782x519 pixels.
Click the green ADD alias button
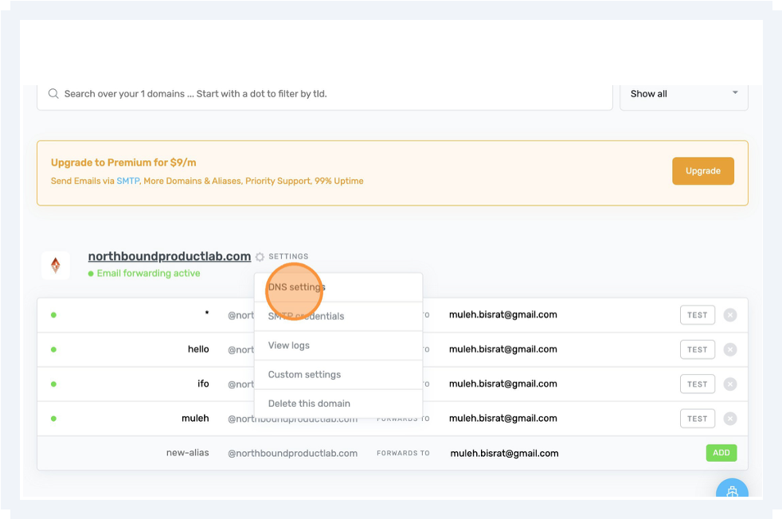[721, 453]
